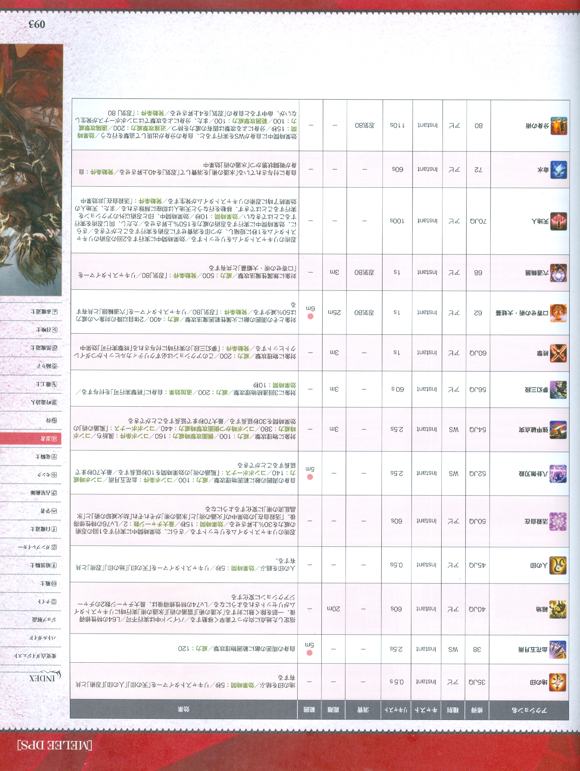
Task: Click the 強甲破点突 action name
Action: pyautogui.click(x=533, y=430)
